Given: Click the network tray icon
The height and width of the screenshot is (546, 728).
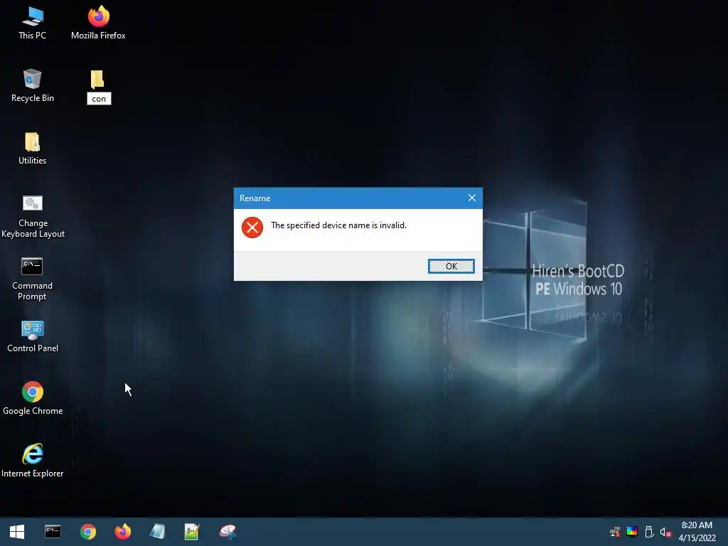Looking at the screenshot, I should click(x=615, y=532).
